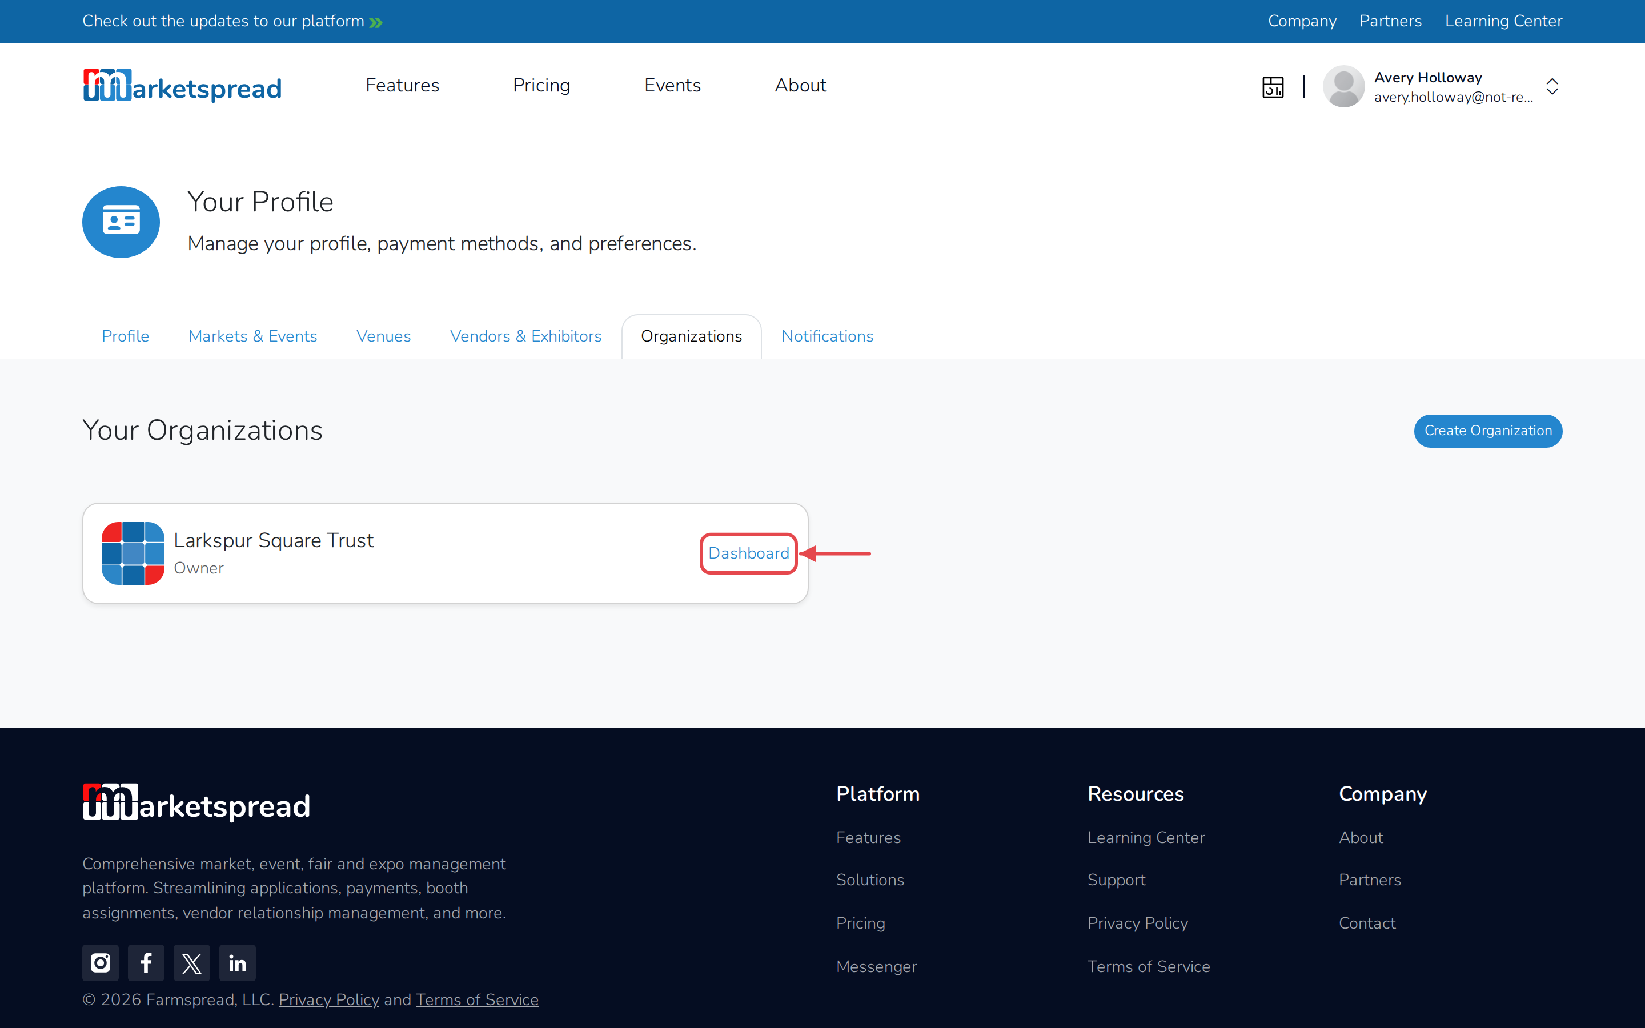1645x1028 pixels.
Task: Click the Create Organization button
Action: tap(1488, 431)
